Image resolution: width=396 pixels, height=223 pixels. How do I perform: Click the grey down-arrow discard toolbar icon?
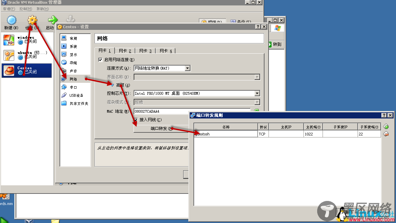(70, 19)
